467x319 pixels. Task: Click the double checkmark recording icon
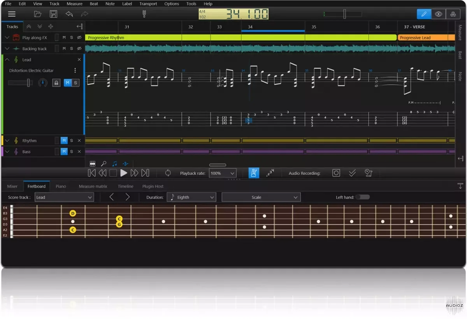[x=352, y=173]
